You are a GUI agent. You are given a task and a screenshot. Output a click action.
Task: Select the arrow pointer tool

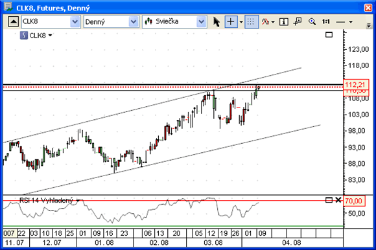pyautogui.click(x=217, y=22)
